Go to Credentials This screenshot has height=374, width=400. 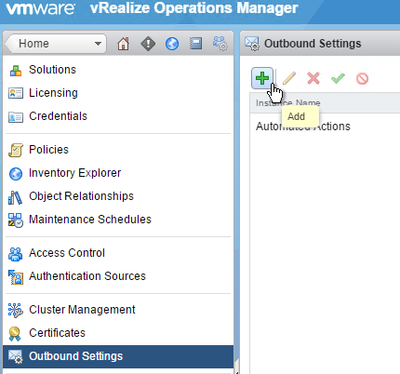pyautogui.click(x=58, y=116)
